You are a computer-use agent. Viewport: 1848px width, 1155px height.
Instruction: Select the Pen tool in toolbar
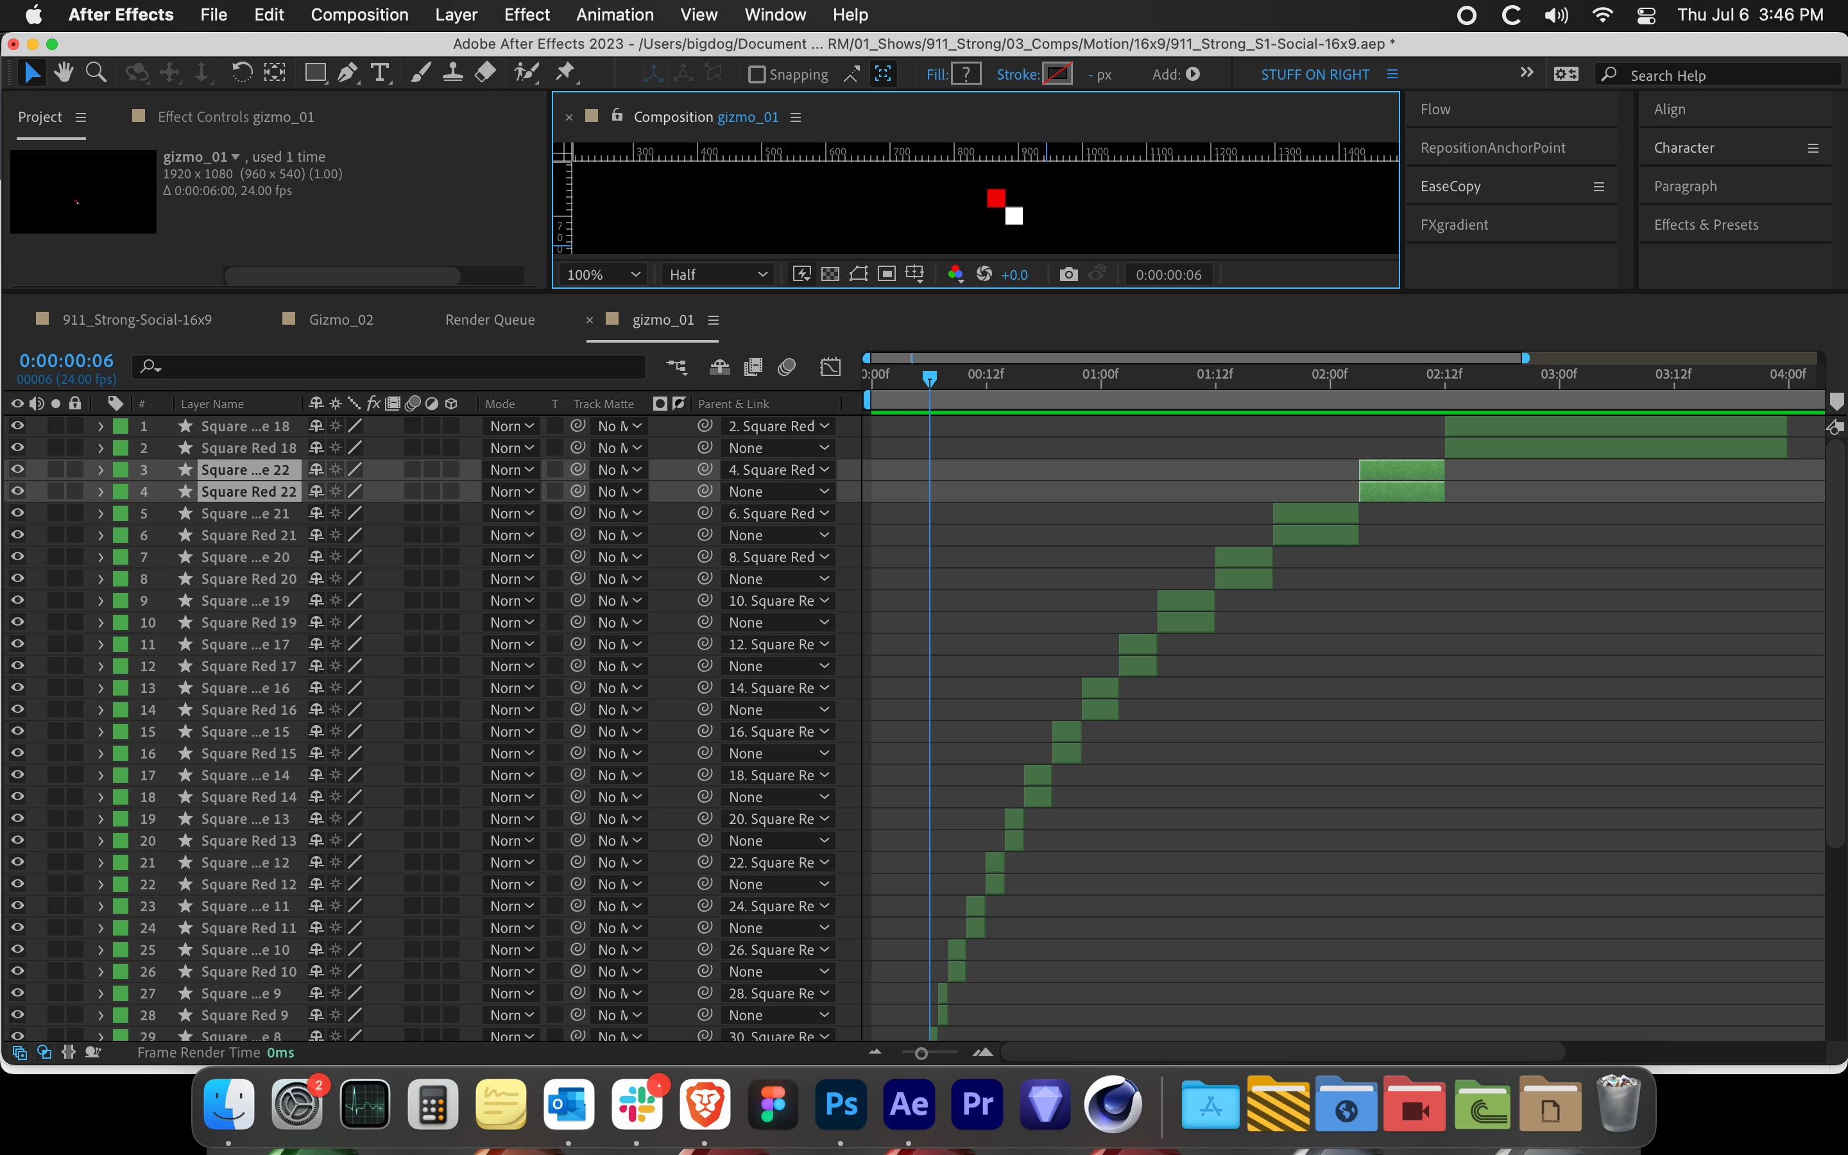pos(346,73)
